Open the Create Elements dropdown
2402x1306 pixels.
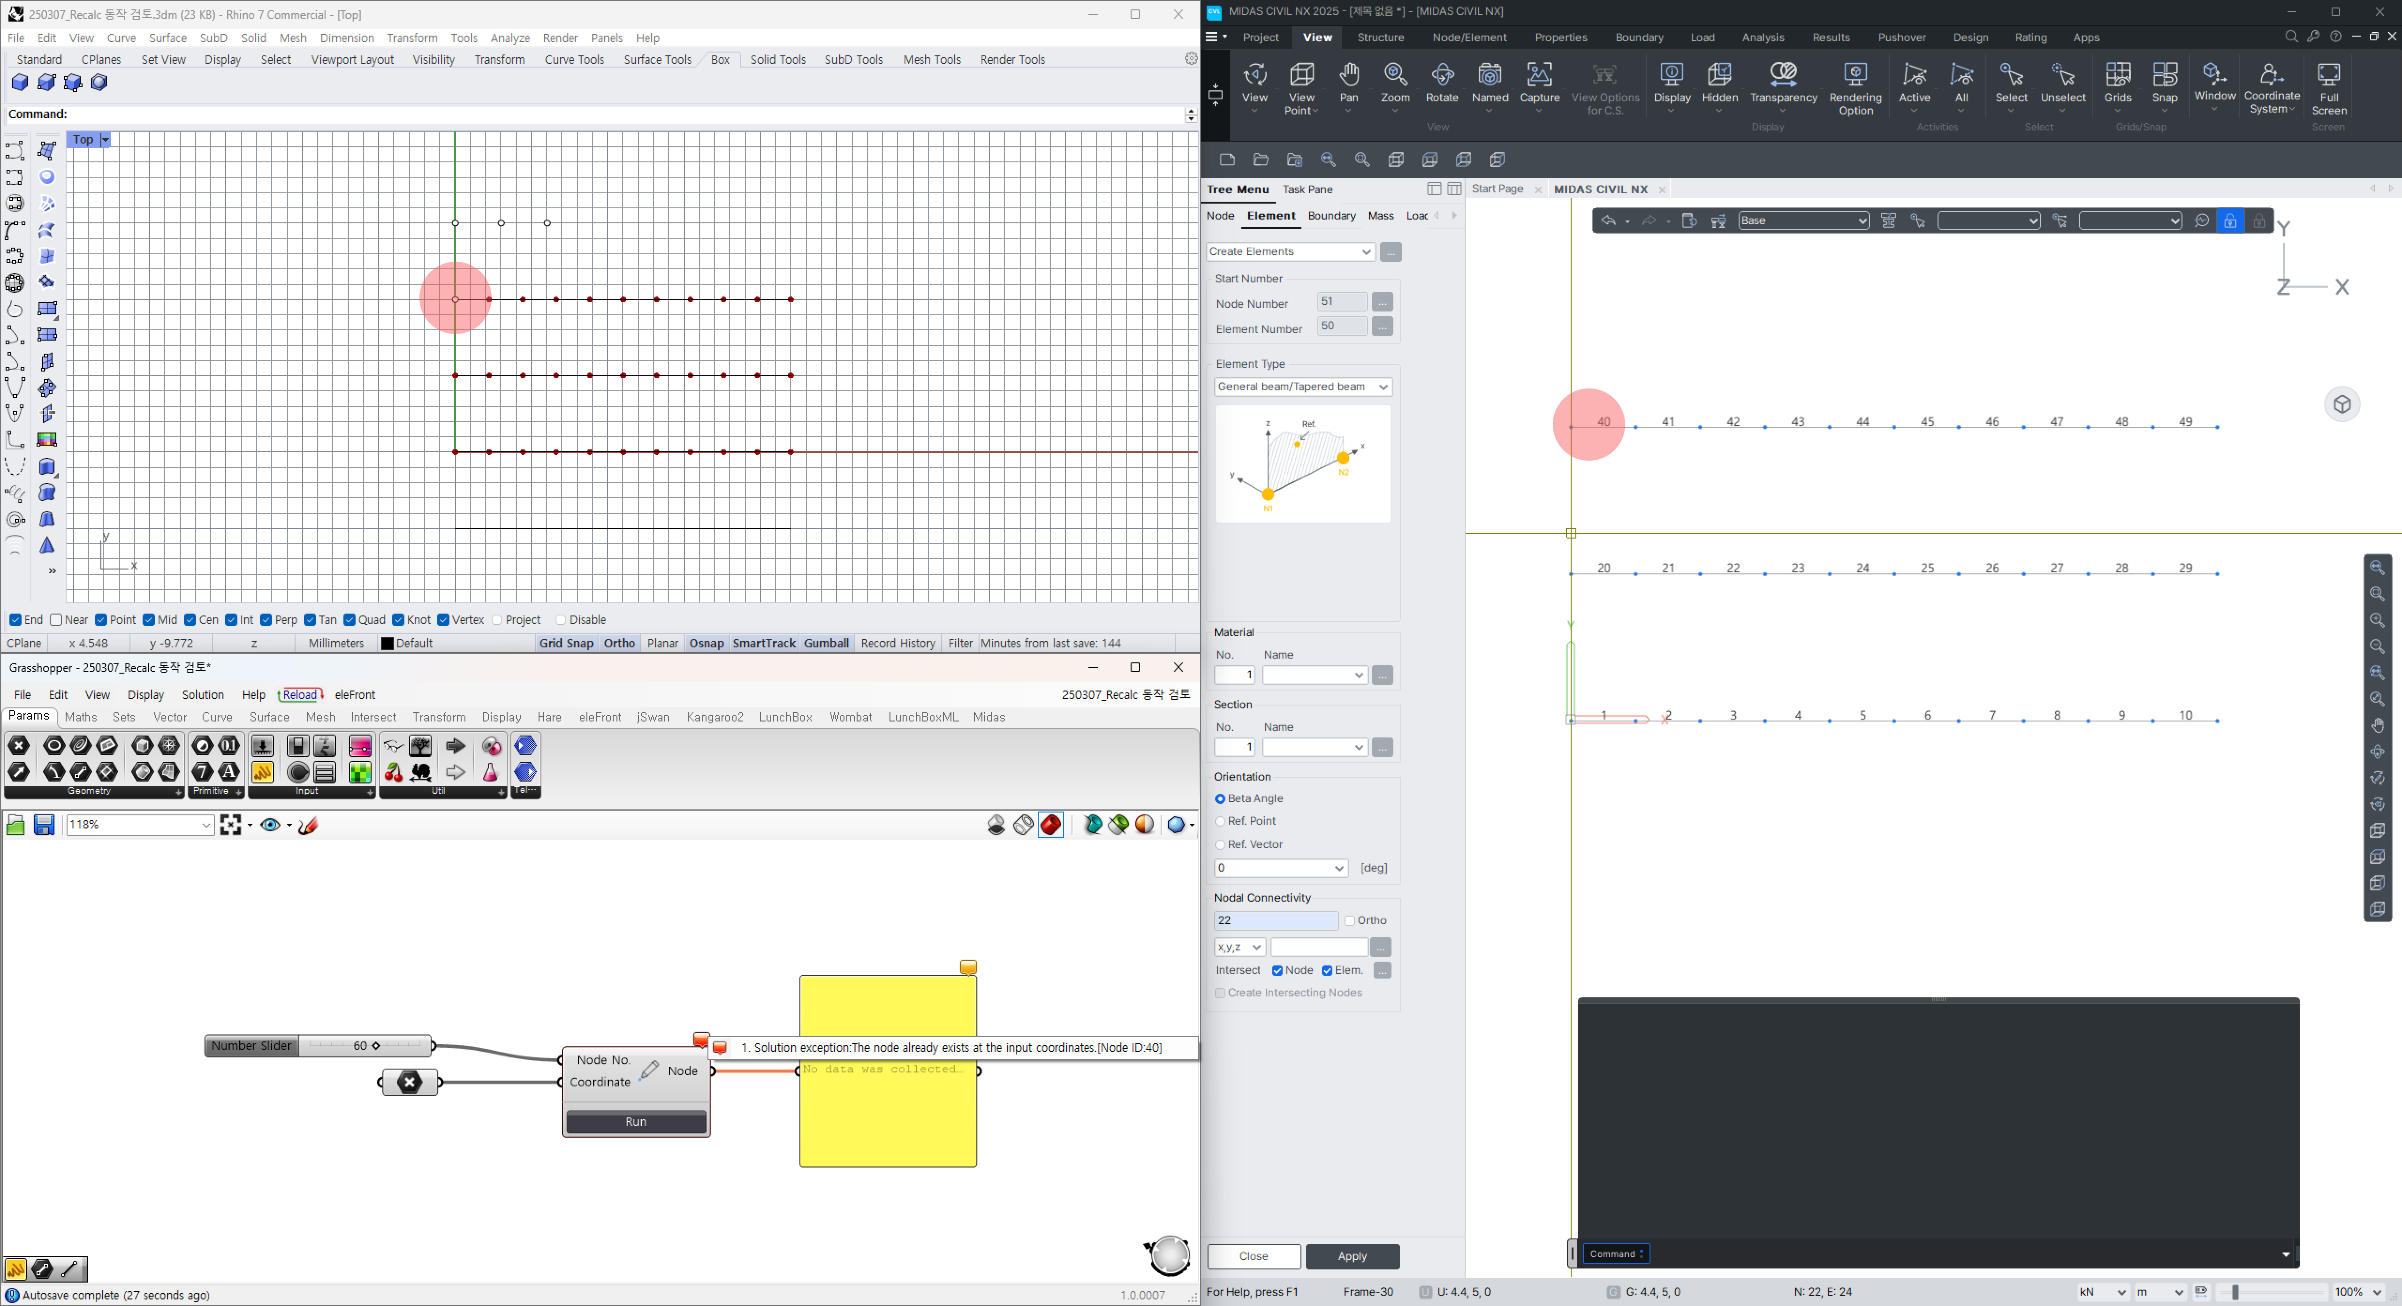(x=1291, y=252)
